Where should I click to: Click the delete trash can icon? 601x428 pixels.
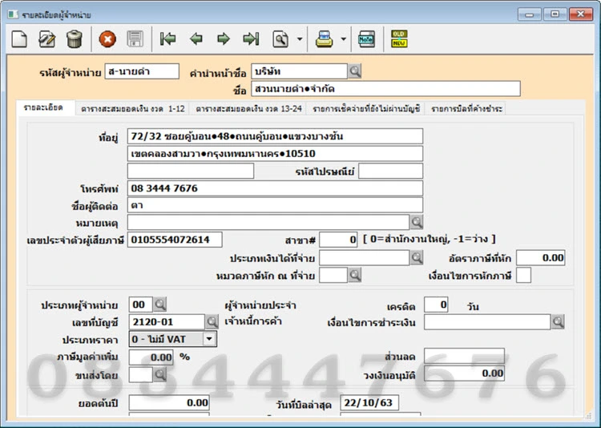(x=74, y=39)
